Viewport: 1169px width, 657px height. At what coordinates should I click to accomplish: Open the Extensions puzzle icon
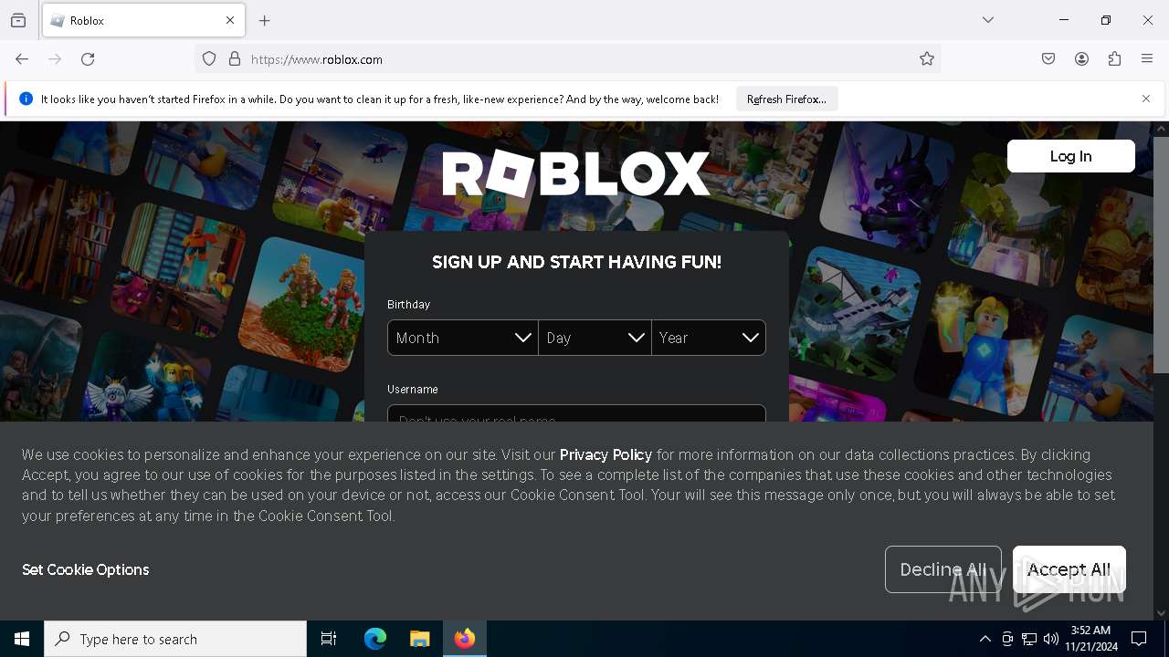(x=1114, y=59)
